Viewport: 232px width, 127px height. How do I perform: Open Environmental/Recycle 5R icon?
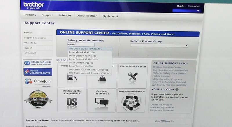click(x=131, y=103)
